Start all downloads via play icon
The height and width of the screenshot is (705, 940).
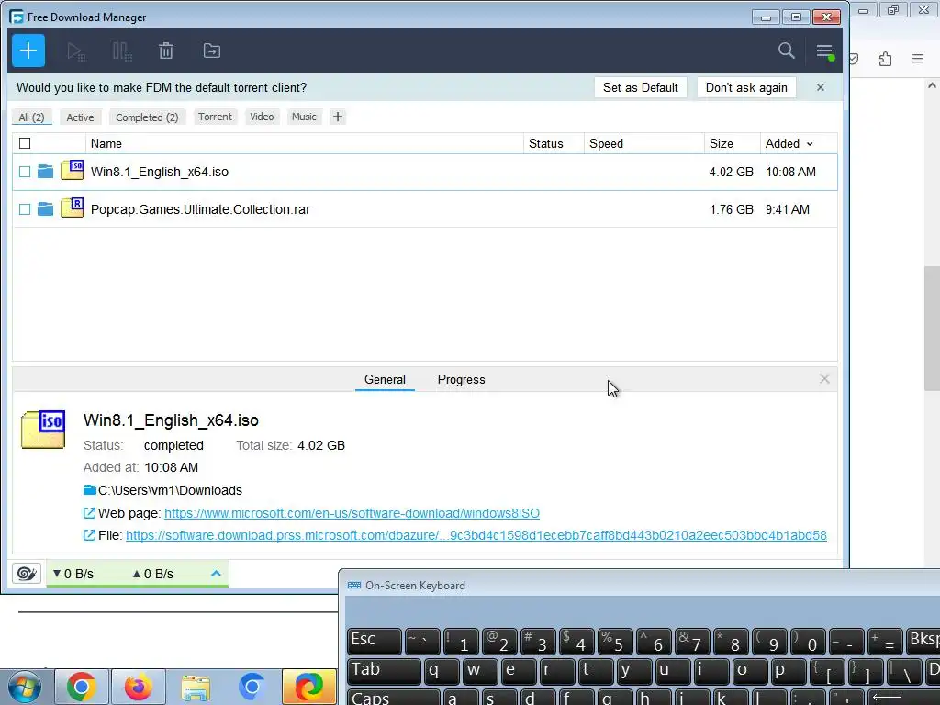[76, 51]
